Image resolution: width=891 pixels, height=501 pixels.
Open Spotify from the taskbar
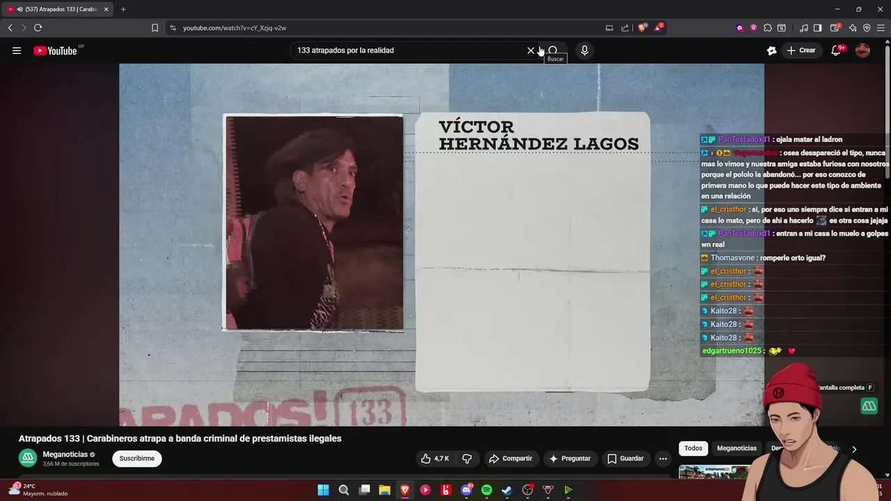pos(487,490)
